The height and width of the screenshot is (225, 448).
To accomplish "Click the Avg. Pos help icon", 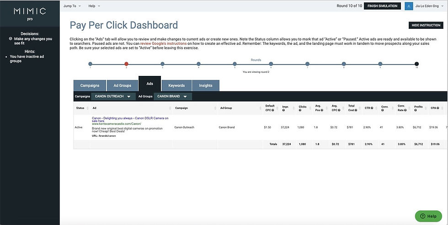I will (322, 110).
